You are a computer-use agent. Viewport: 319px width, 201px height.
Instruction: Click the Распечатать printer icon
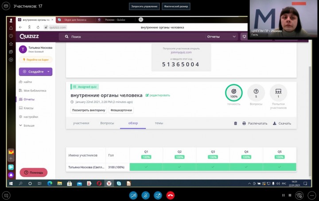click(255, 123)
